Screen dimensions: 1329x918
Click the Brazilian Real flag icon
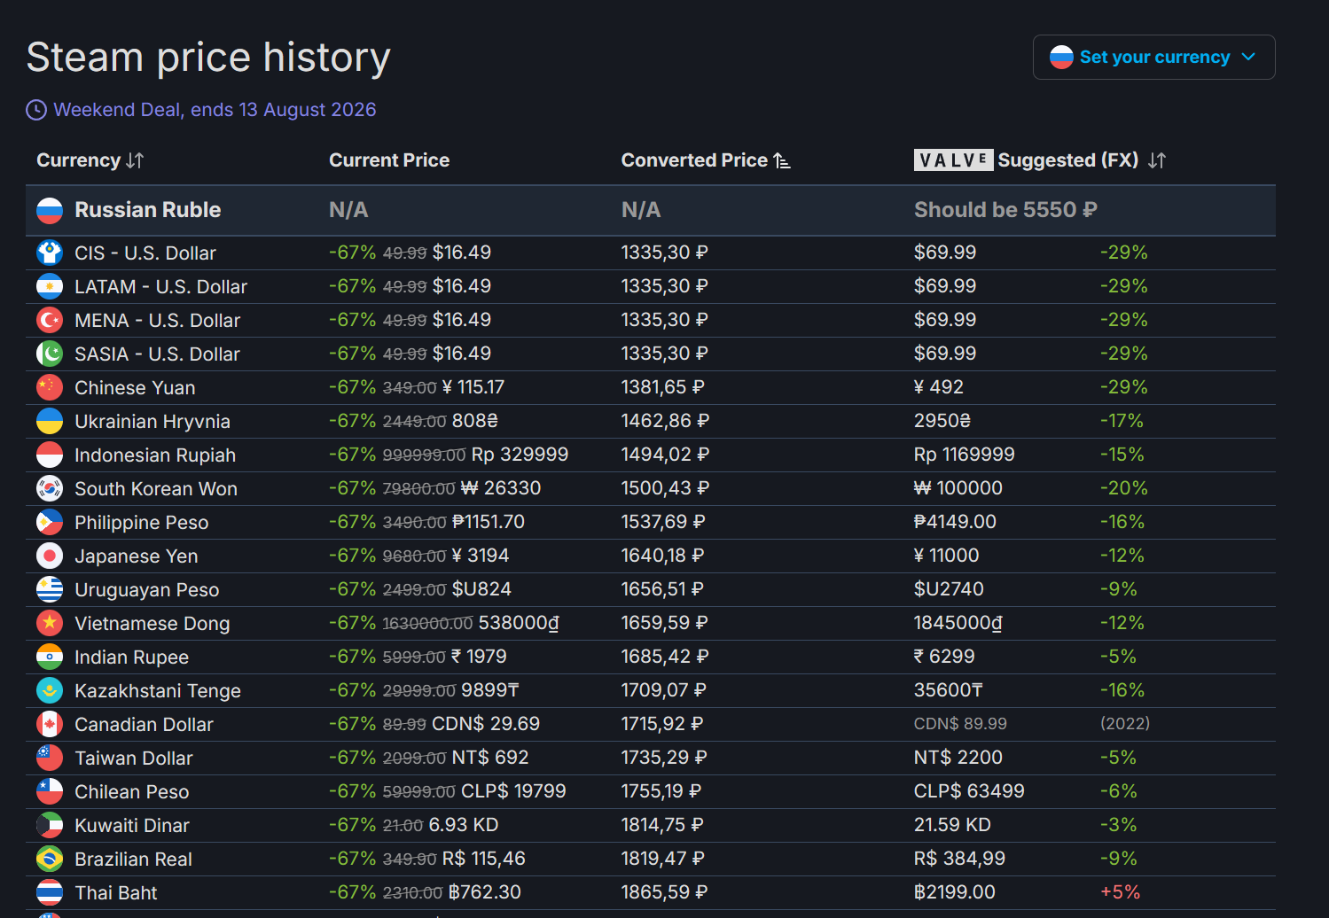[50, 859]
